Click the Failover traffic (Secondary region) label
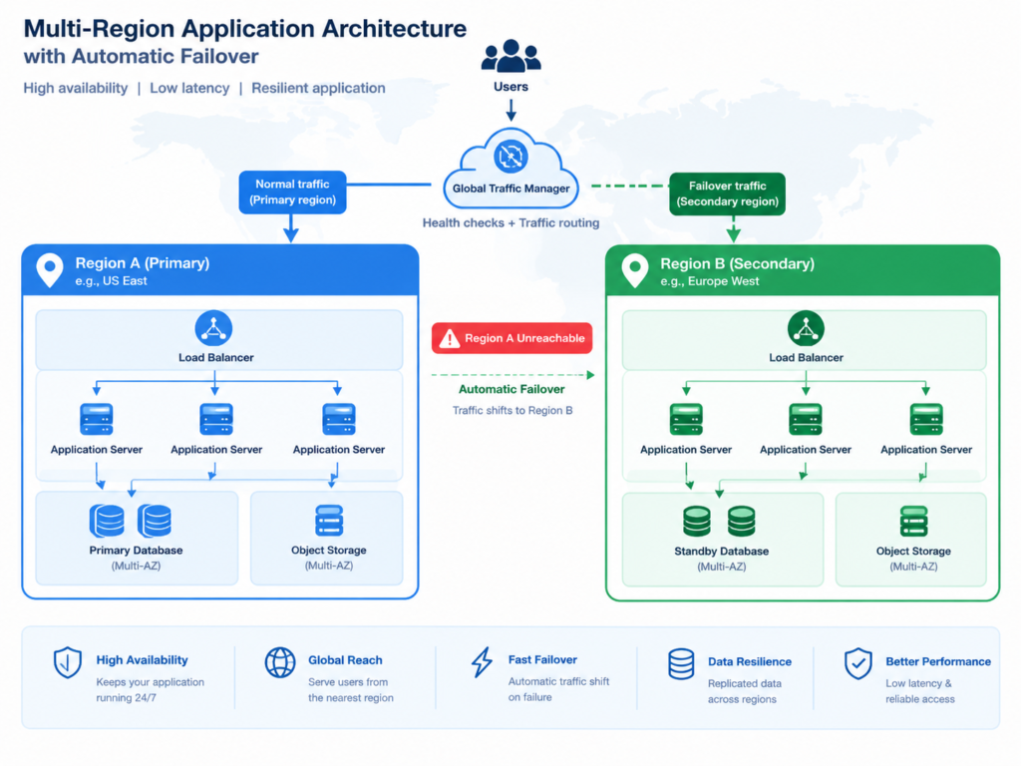The height and width of the screenshot is (766, 1021). (727, 193)
